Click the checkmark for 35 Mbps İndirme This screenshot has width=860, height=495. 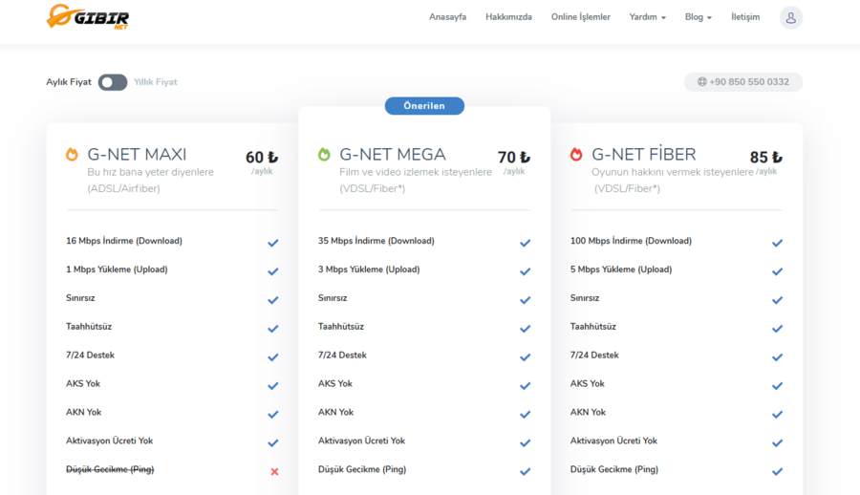[525, 243]
